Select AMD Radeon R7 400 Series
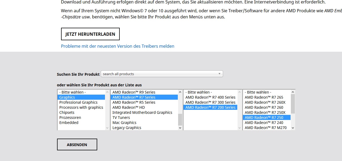342x161 pixels. 211,97
